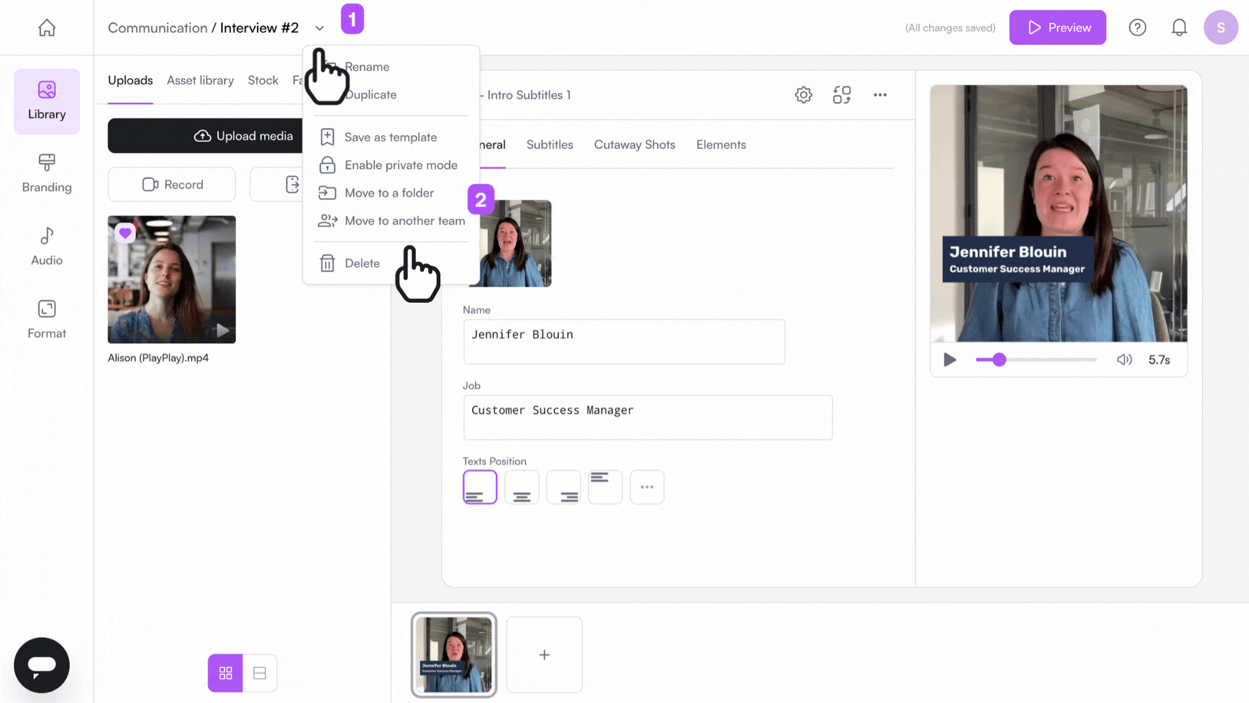The width and height of the screenshot is (1249, 703).
Task: Set text position to top left
Action: click(605, 487)
